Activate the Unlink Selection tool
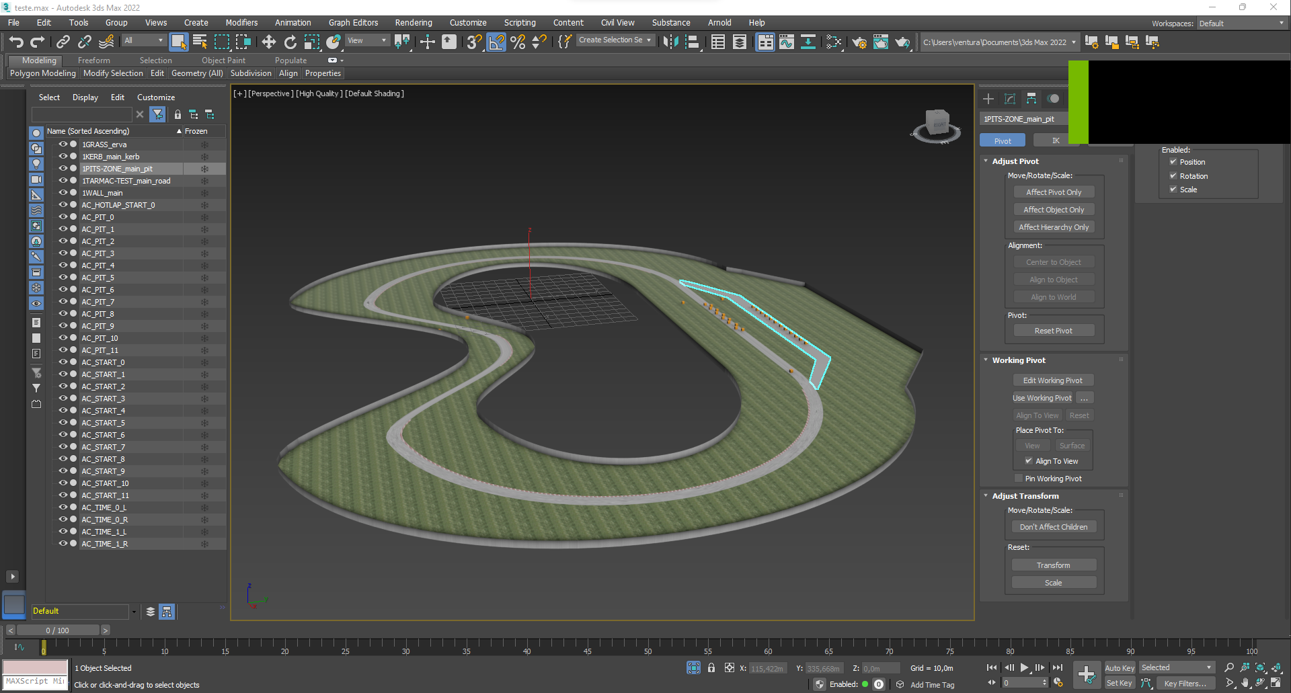 (x=84, y=42)
